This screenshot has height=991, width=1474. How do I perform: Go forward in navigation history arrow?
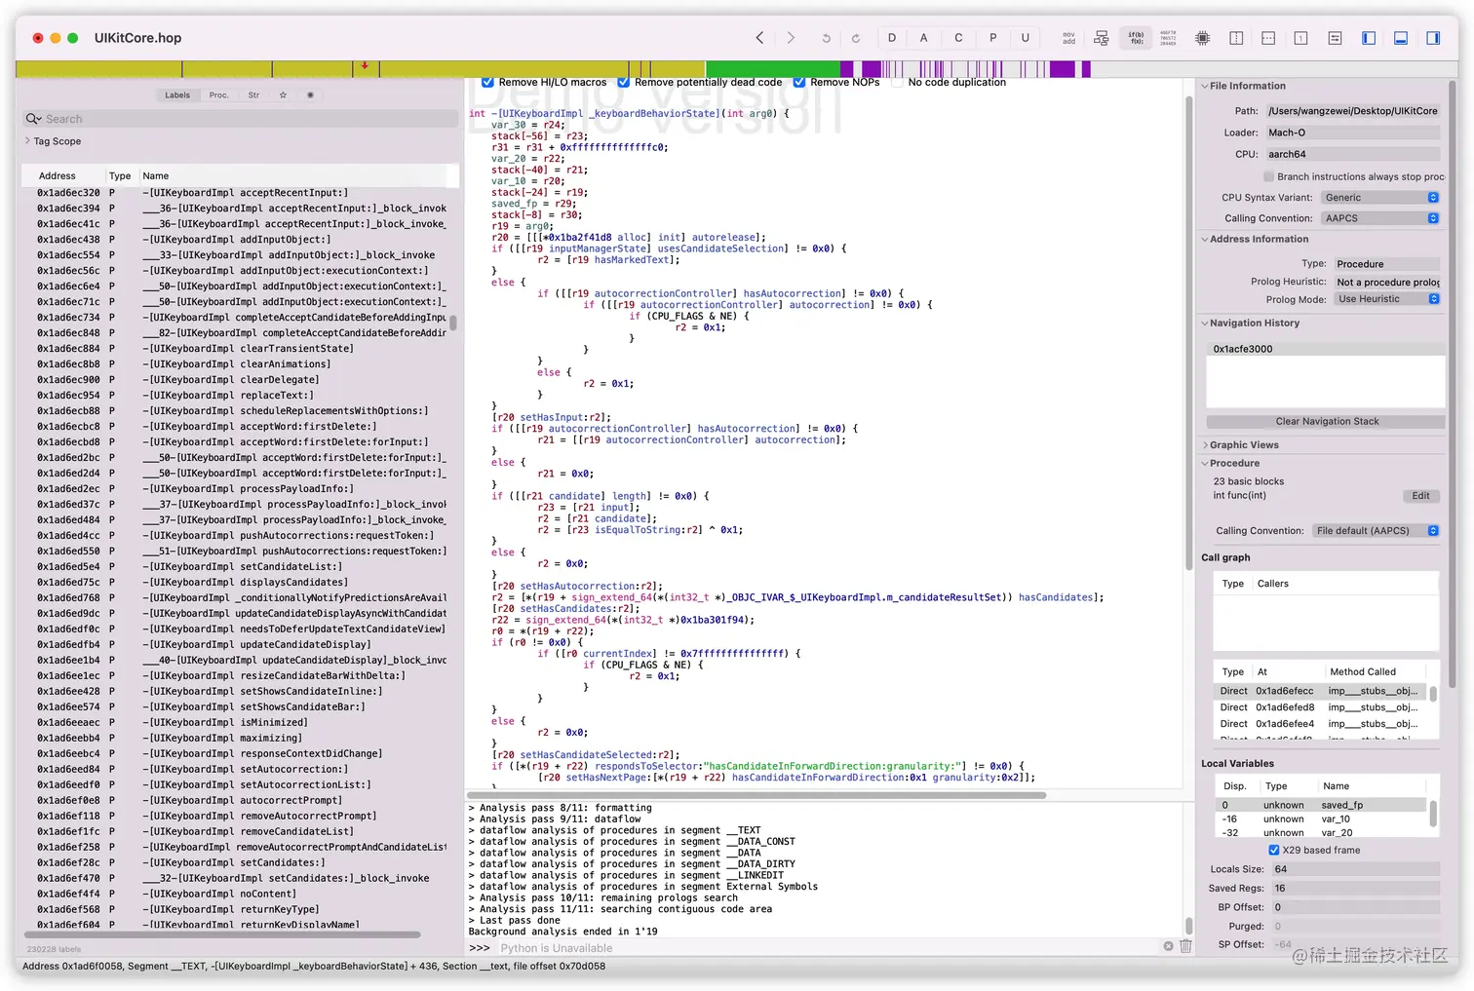791,38
